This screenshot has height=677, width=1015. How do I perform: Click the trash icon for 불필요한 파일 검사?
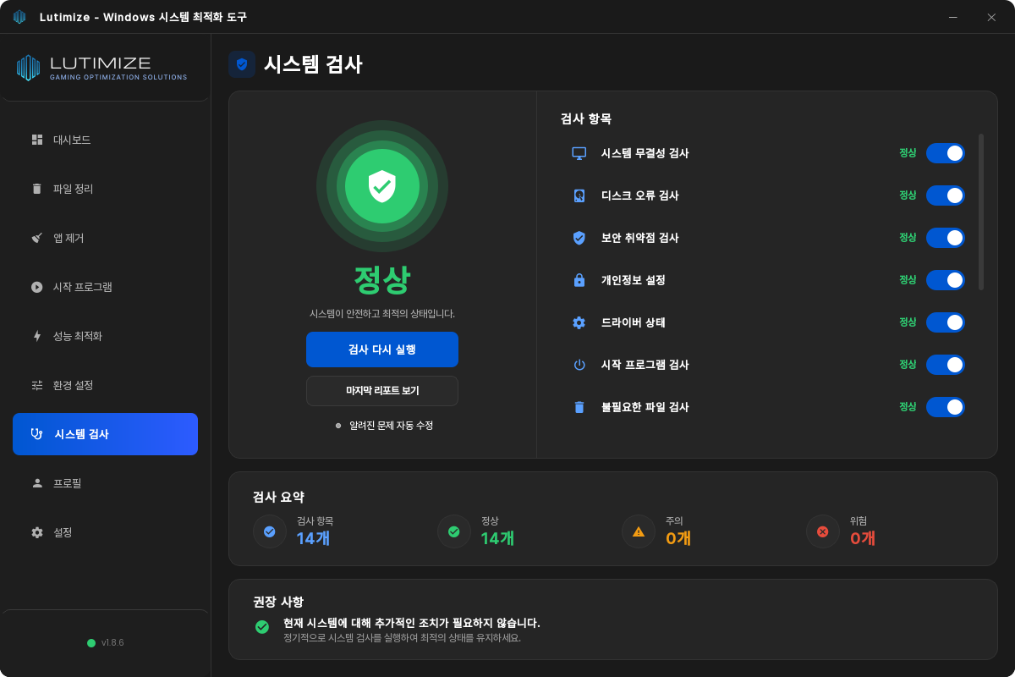[x=579, y=407]
